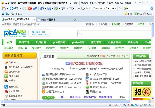This screenshot has height=108, width=155.
Task: Click the horizontal scrollbar right arrow
Action: pyautogui.click(x=150, y=101)
